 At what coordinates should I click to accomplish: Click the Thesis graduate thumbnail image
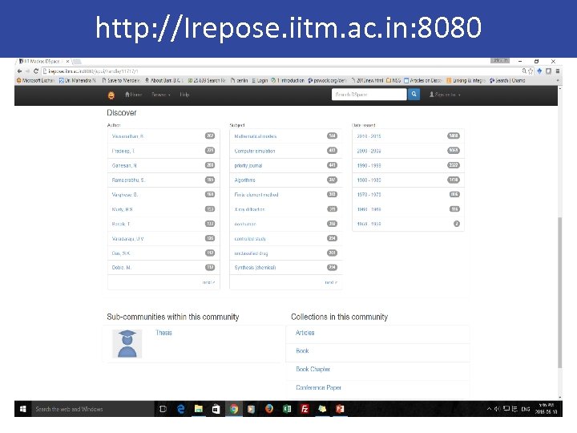tap(127, 344)
